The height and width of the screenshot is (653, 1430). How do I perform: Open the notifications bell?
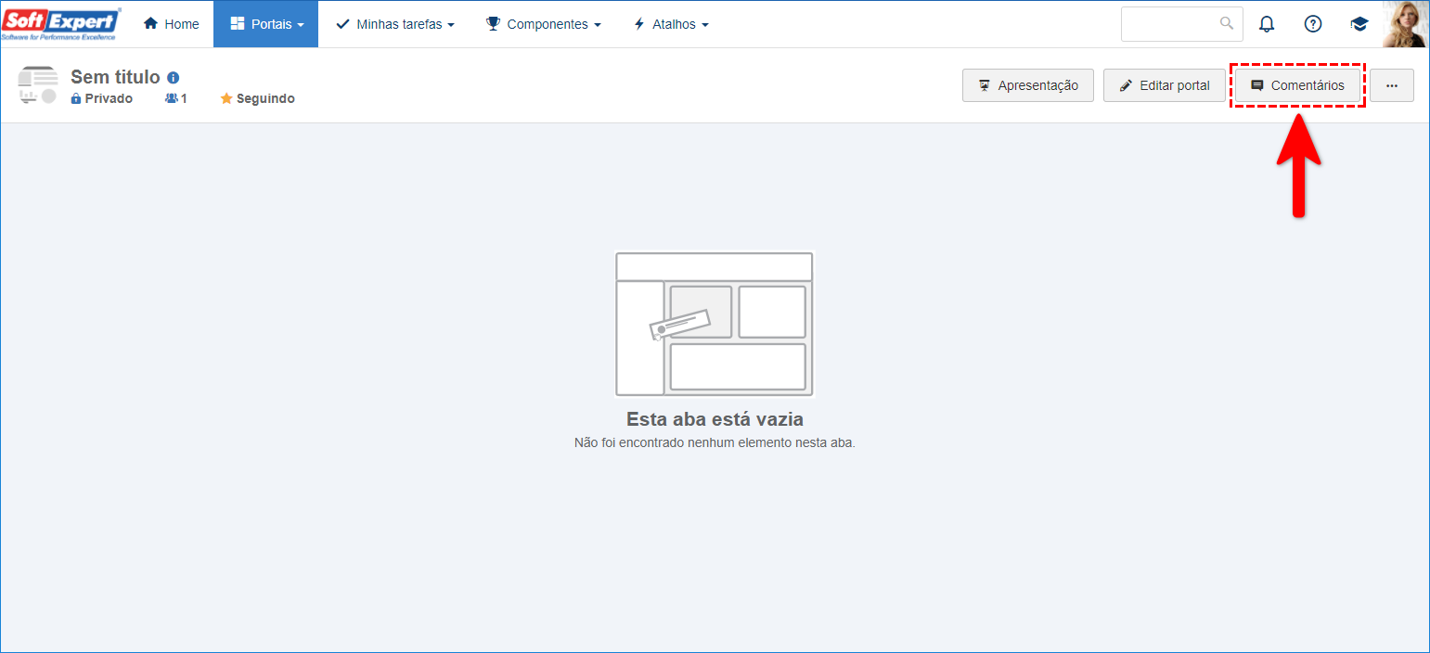click(x=1267, y=24)
